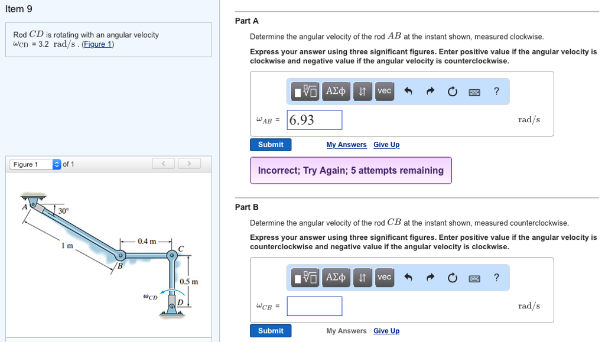
Task: Open ΑΣΦ symbols in Part B toolbar
Action: (336, 278)
